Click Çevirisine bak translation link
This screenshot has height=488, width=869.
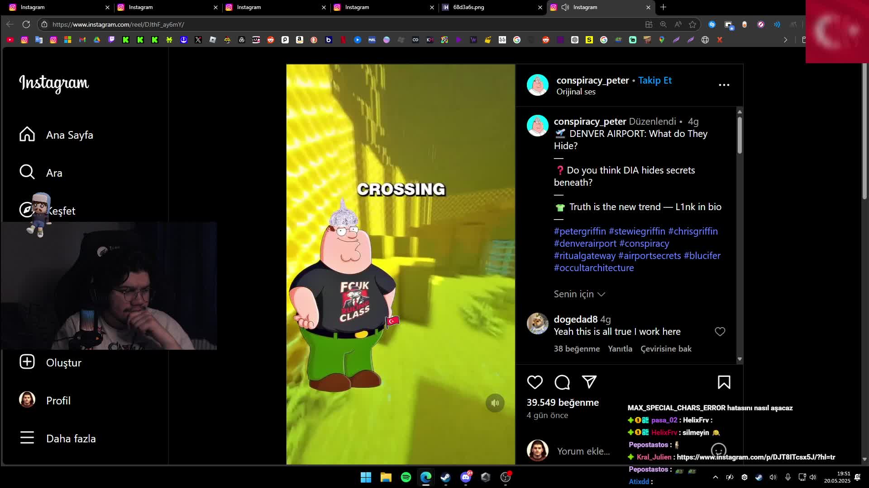666,349
